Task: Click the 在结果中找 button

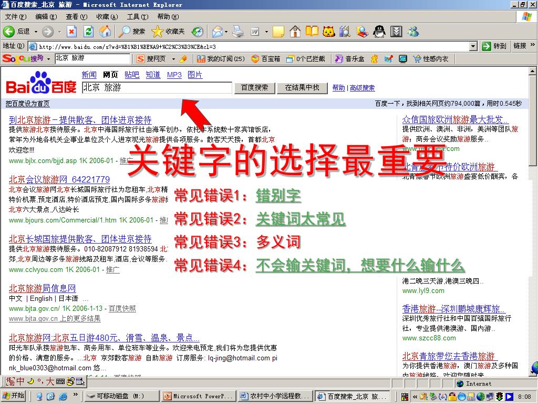Action: pos(302,88)
